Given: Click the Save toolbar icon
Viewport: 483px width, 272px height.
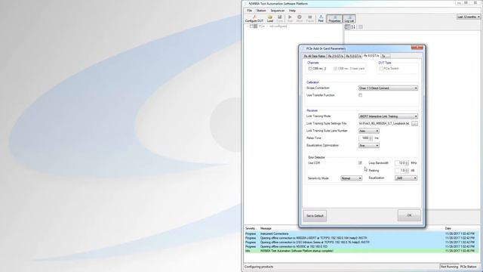Looking at the screenshot, I should [x=280, y=19].
